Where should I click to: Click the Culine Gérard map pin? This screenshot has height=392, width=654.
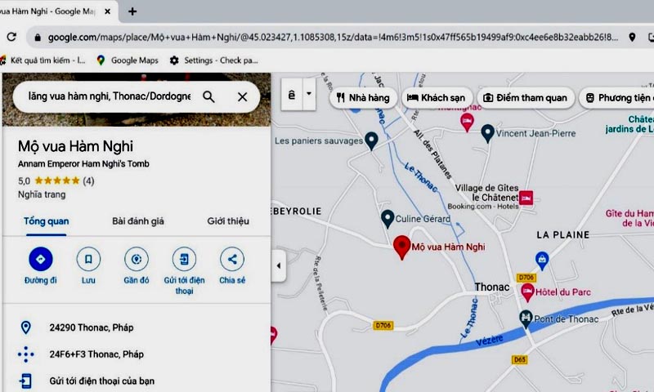387,218
